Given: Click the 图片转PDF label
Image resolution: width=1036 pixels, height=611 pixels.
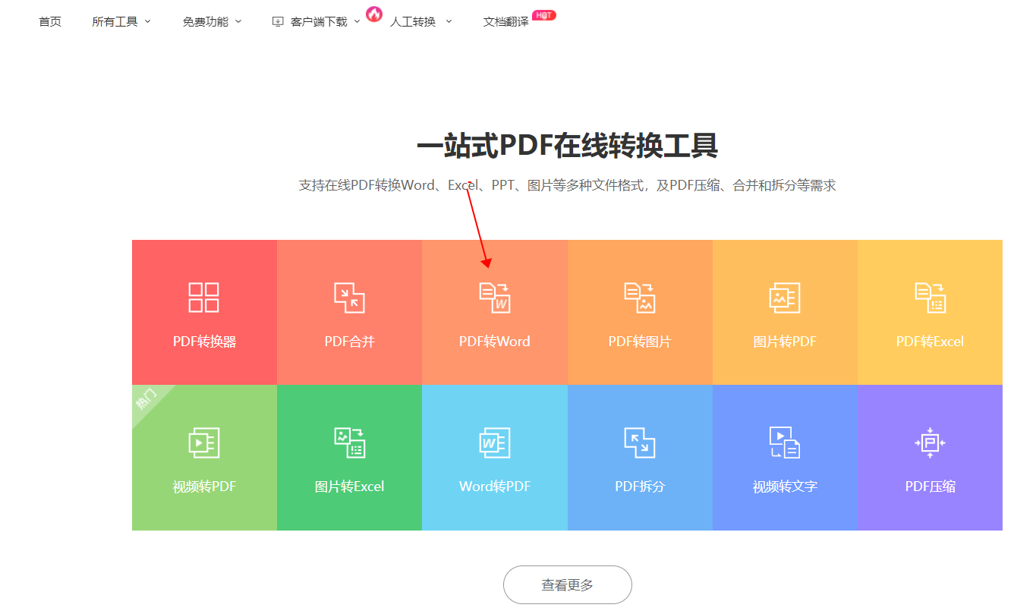Looking at the screenshot, I should click(x=785, y=342).
